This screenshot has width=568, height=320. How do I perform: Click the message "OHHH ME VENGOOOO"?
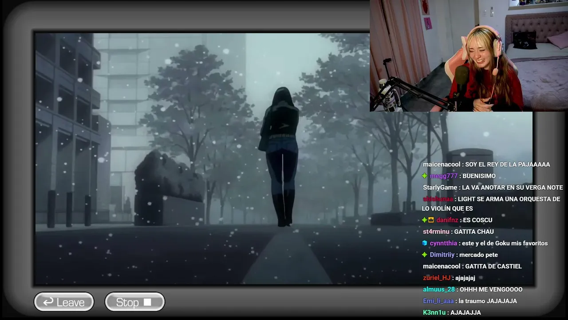[x=491, y=289]
